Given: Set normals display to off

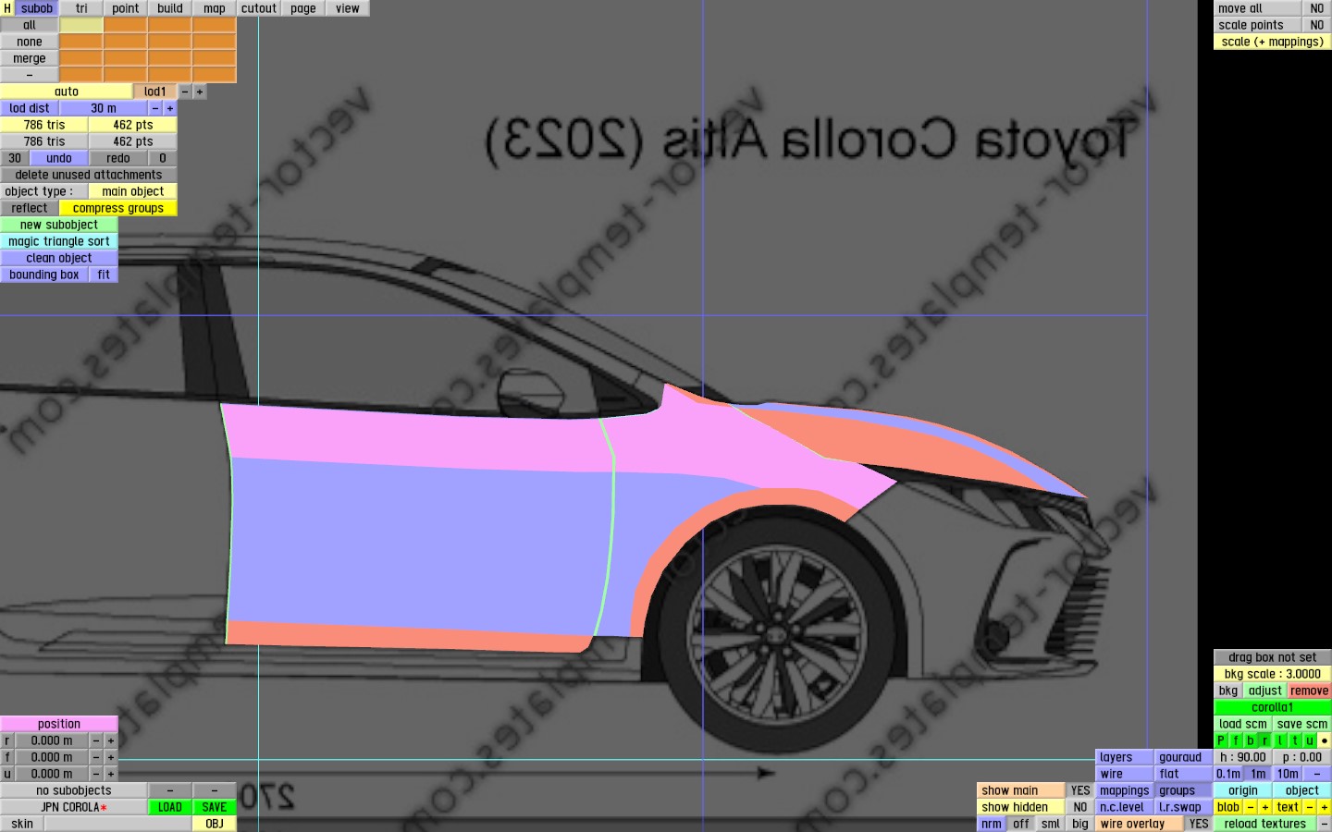Looking at the screenshot, I should click(1021, 824).
